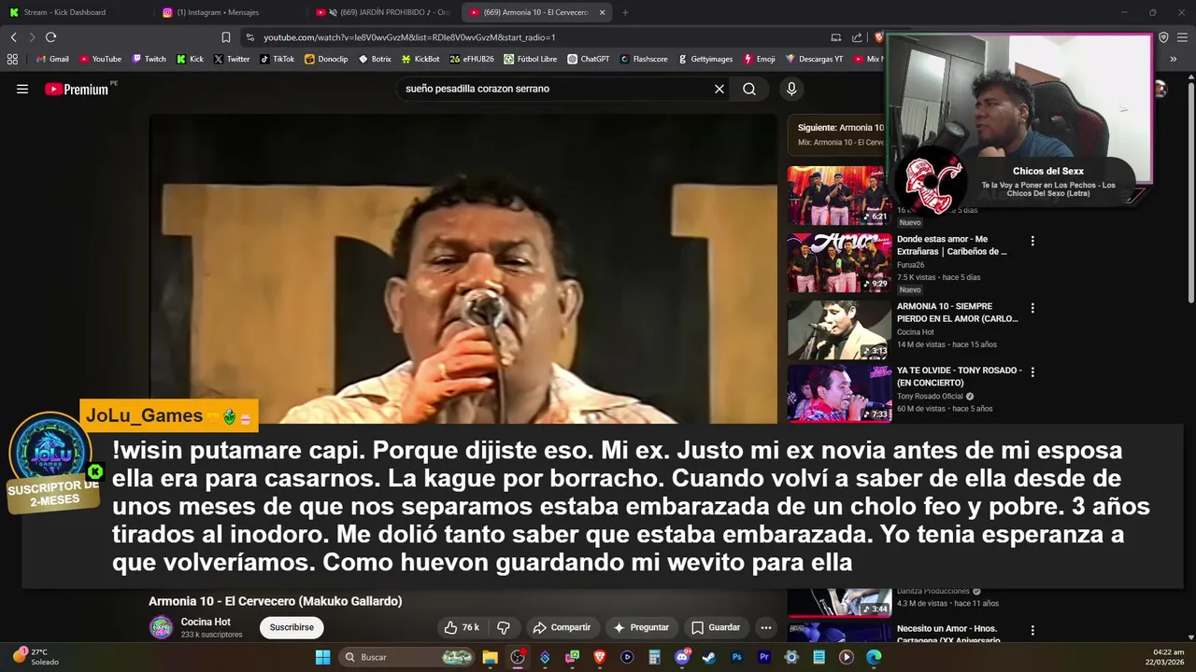
Task: Open File Explorer from the taskbar
Action: click(490, 657)
